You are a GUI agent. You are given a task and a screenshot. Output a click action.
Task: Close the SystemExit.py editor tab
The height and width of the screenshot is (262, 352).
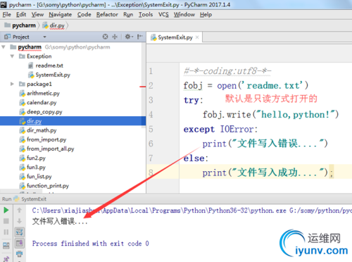point(197,37)
